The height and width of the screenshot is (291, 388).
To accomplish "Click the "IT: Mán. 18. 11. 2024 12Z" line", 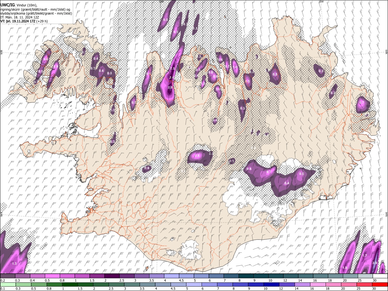I will 19,17.
